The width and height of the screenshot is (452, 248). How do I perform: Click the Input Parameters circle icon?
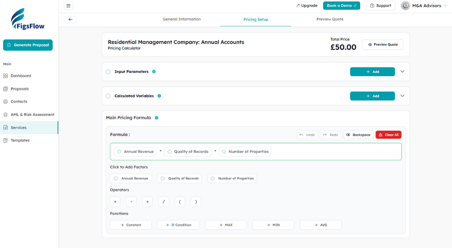(x=108, y=72)
